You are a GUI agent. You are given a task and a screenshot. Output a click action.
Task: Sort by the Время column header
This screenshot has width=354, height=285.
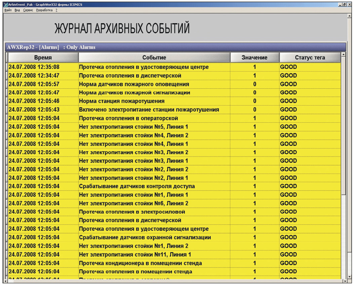[43, 57]
